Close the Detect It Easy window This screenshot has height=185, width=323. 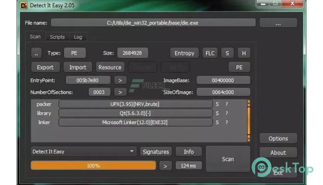[293, 4]
